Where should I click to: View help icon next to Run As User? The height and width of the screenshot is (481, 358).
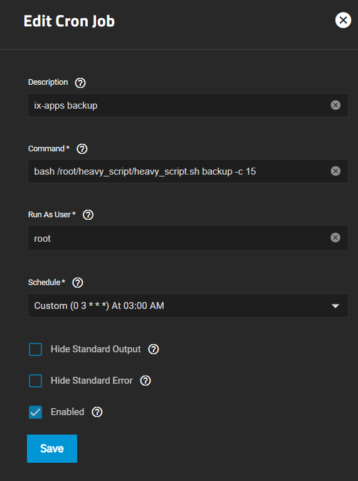pyautogui.click(x=88, y=215)
